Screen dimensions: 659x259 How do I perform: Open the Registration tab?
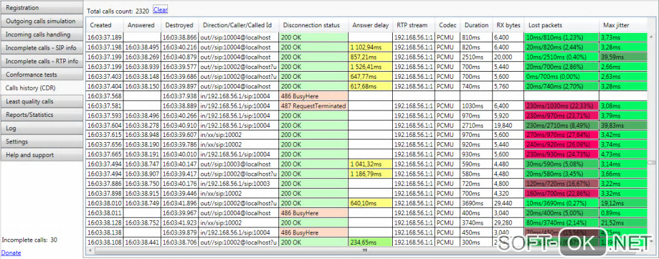pos(41,8)
